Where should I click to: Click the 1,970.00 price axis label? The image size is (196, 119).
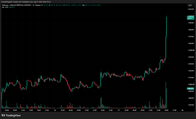pos(191,37)
